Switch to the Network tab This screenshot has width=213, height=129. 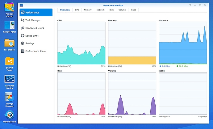pos(100,10)
